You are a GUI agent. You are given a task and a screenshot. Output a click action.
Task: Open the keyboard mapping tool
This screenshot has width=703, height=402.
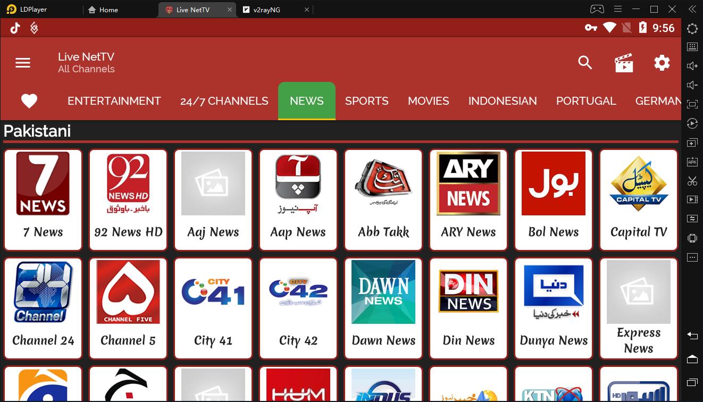[692, 47]
